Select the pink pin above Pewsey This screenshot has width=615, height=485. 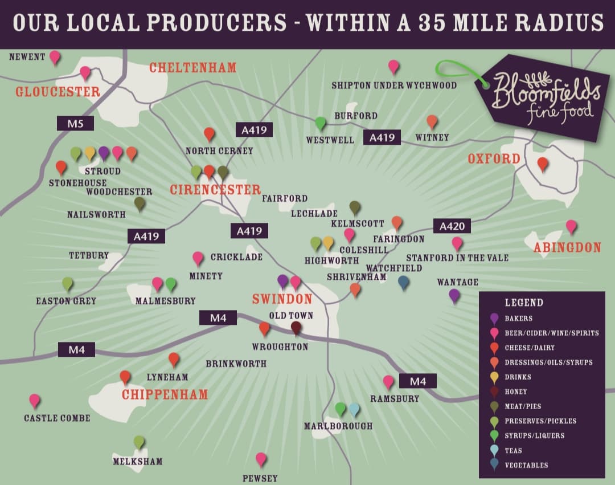pos(261,459)
